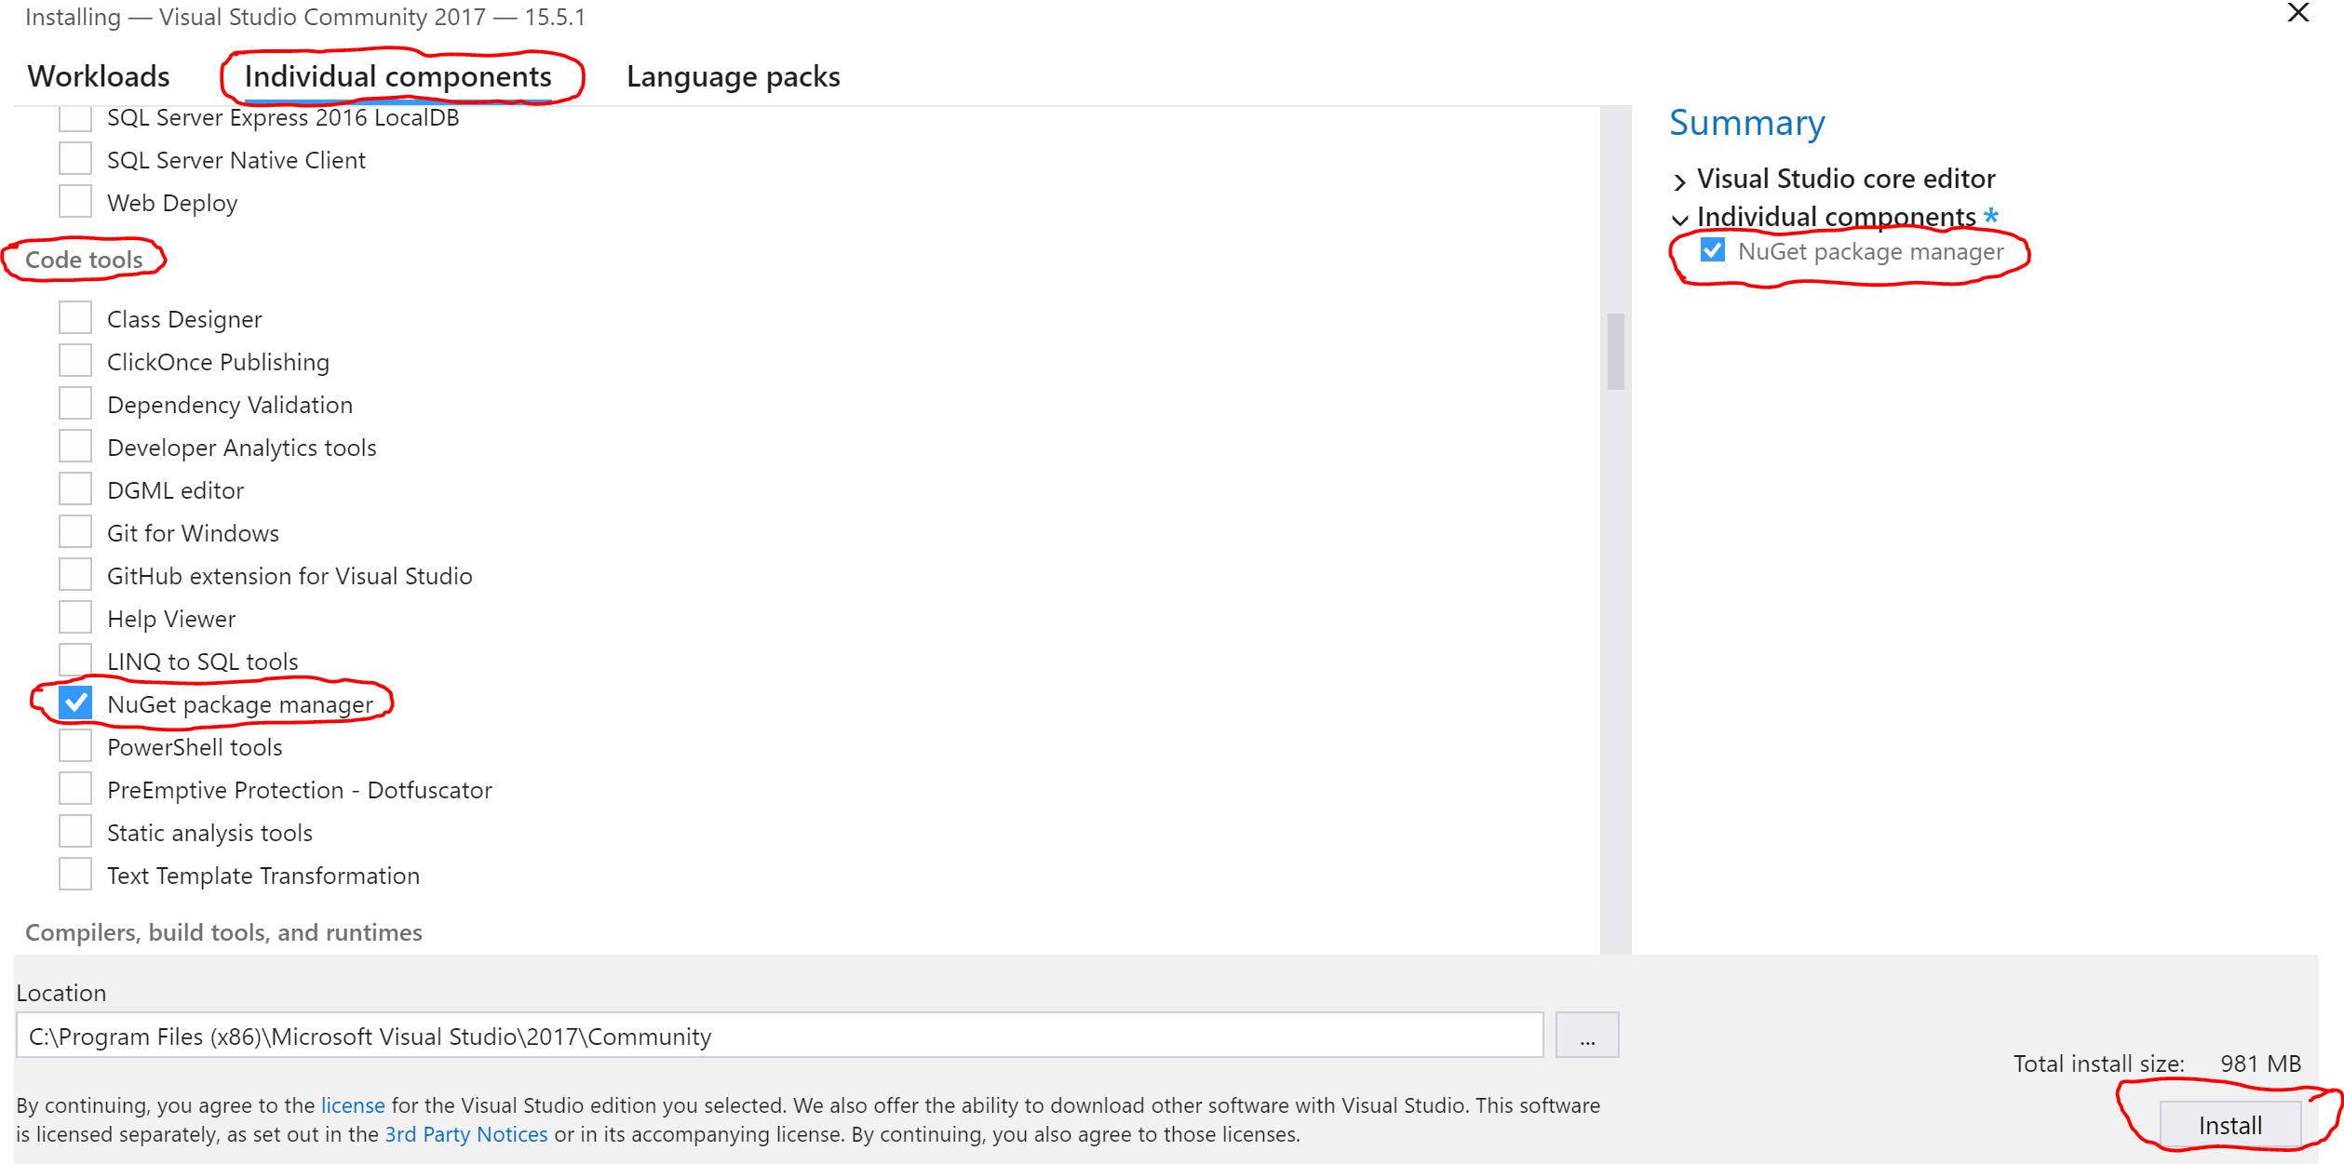Click the install Location path field

[x=779, y=1036]
